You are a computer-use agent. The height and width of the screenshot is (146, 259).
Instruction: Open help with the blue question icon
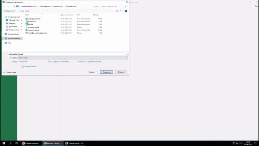pyautogui.click(x=126, y=11)
